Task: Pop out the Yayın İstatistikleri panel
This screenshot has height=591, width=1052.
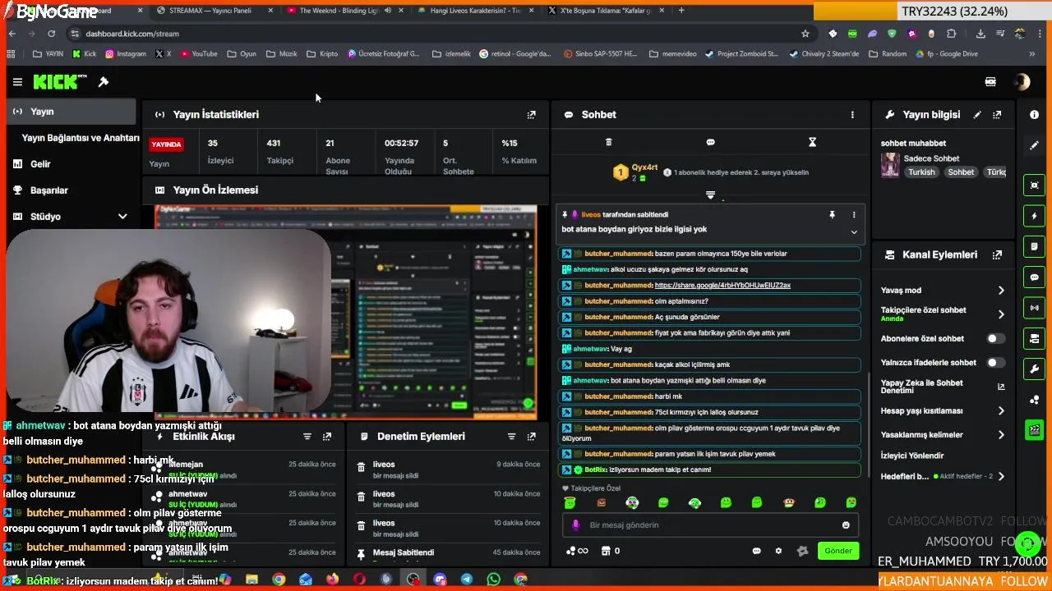Action: click(531, 115)
